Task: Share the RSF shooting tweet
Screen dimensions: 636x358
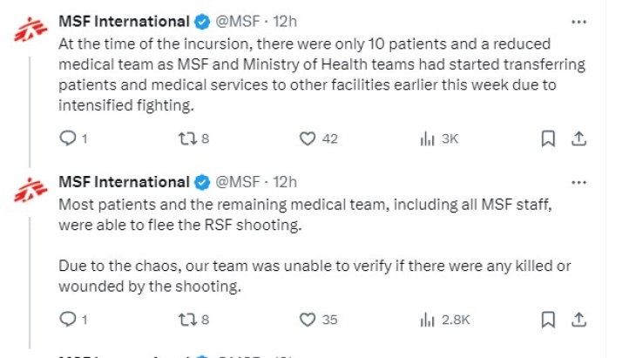Action: click(578, 320)
